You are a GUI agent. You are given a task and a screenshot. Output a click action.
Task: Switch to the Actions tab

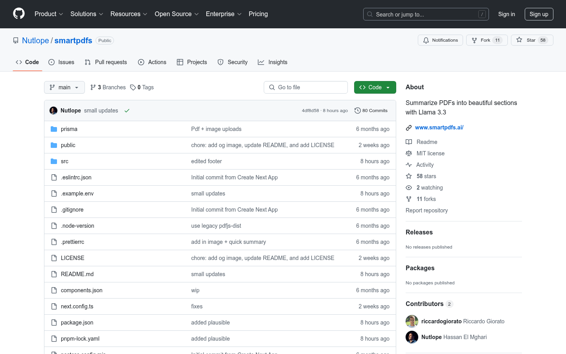pos(152,62)
